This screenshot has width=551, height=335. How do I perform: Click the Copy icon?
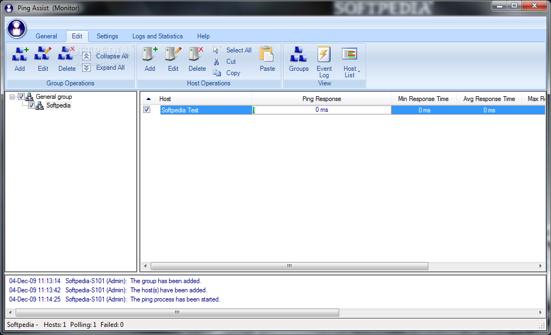pos(217,73)
